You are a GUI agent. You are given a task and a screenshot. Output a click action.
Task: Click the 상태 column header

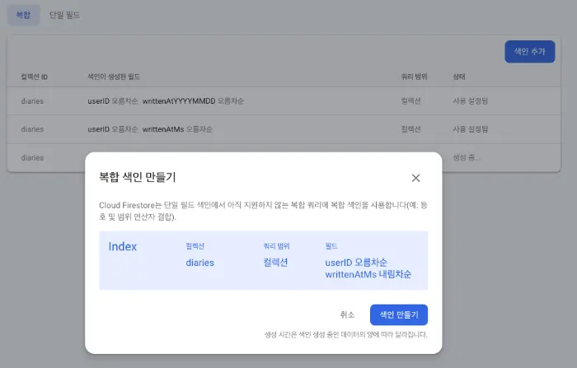point(459,77)
